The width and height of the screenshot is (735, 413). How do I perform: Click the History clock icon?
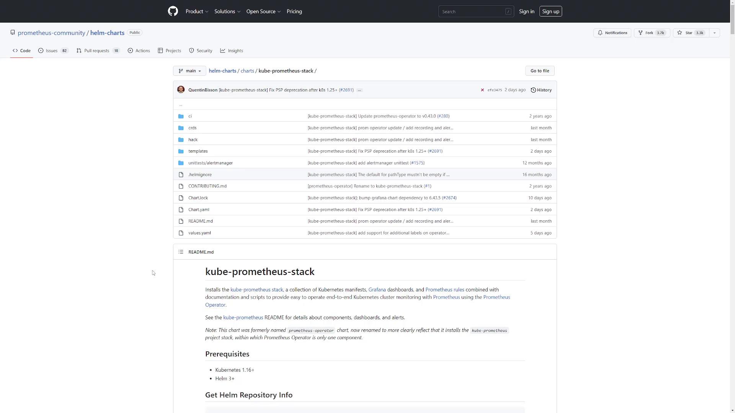point(533,90)
